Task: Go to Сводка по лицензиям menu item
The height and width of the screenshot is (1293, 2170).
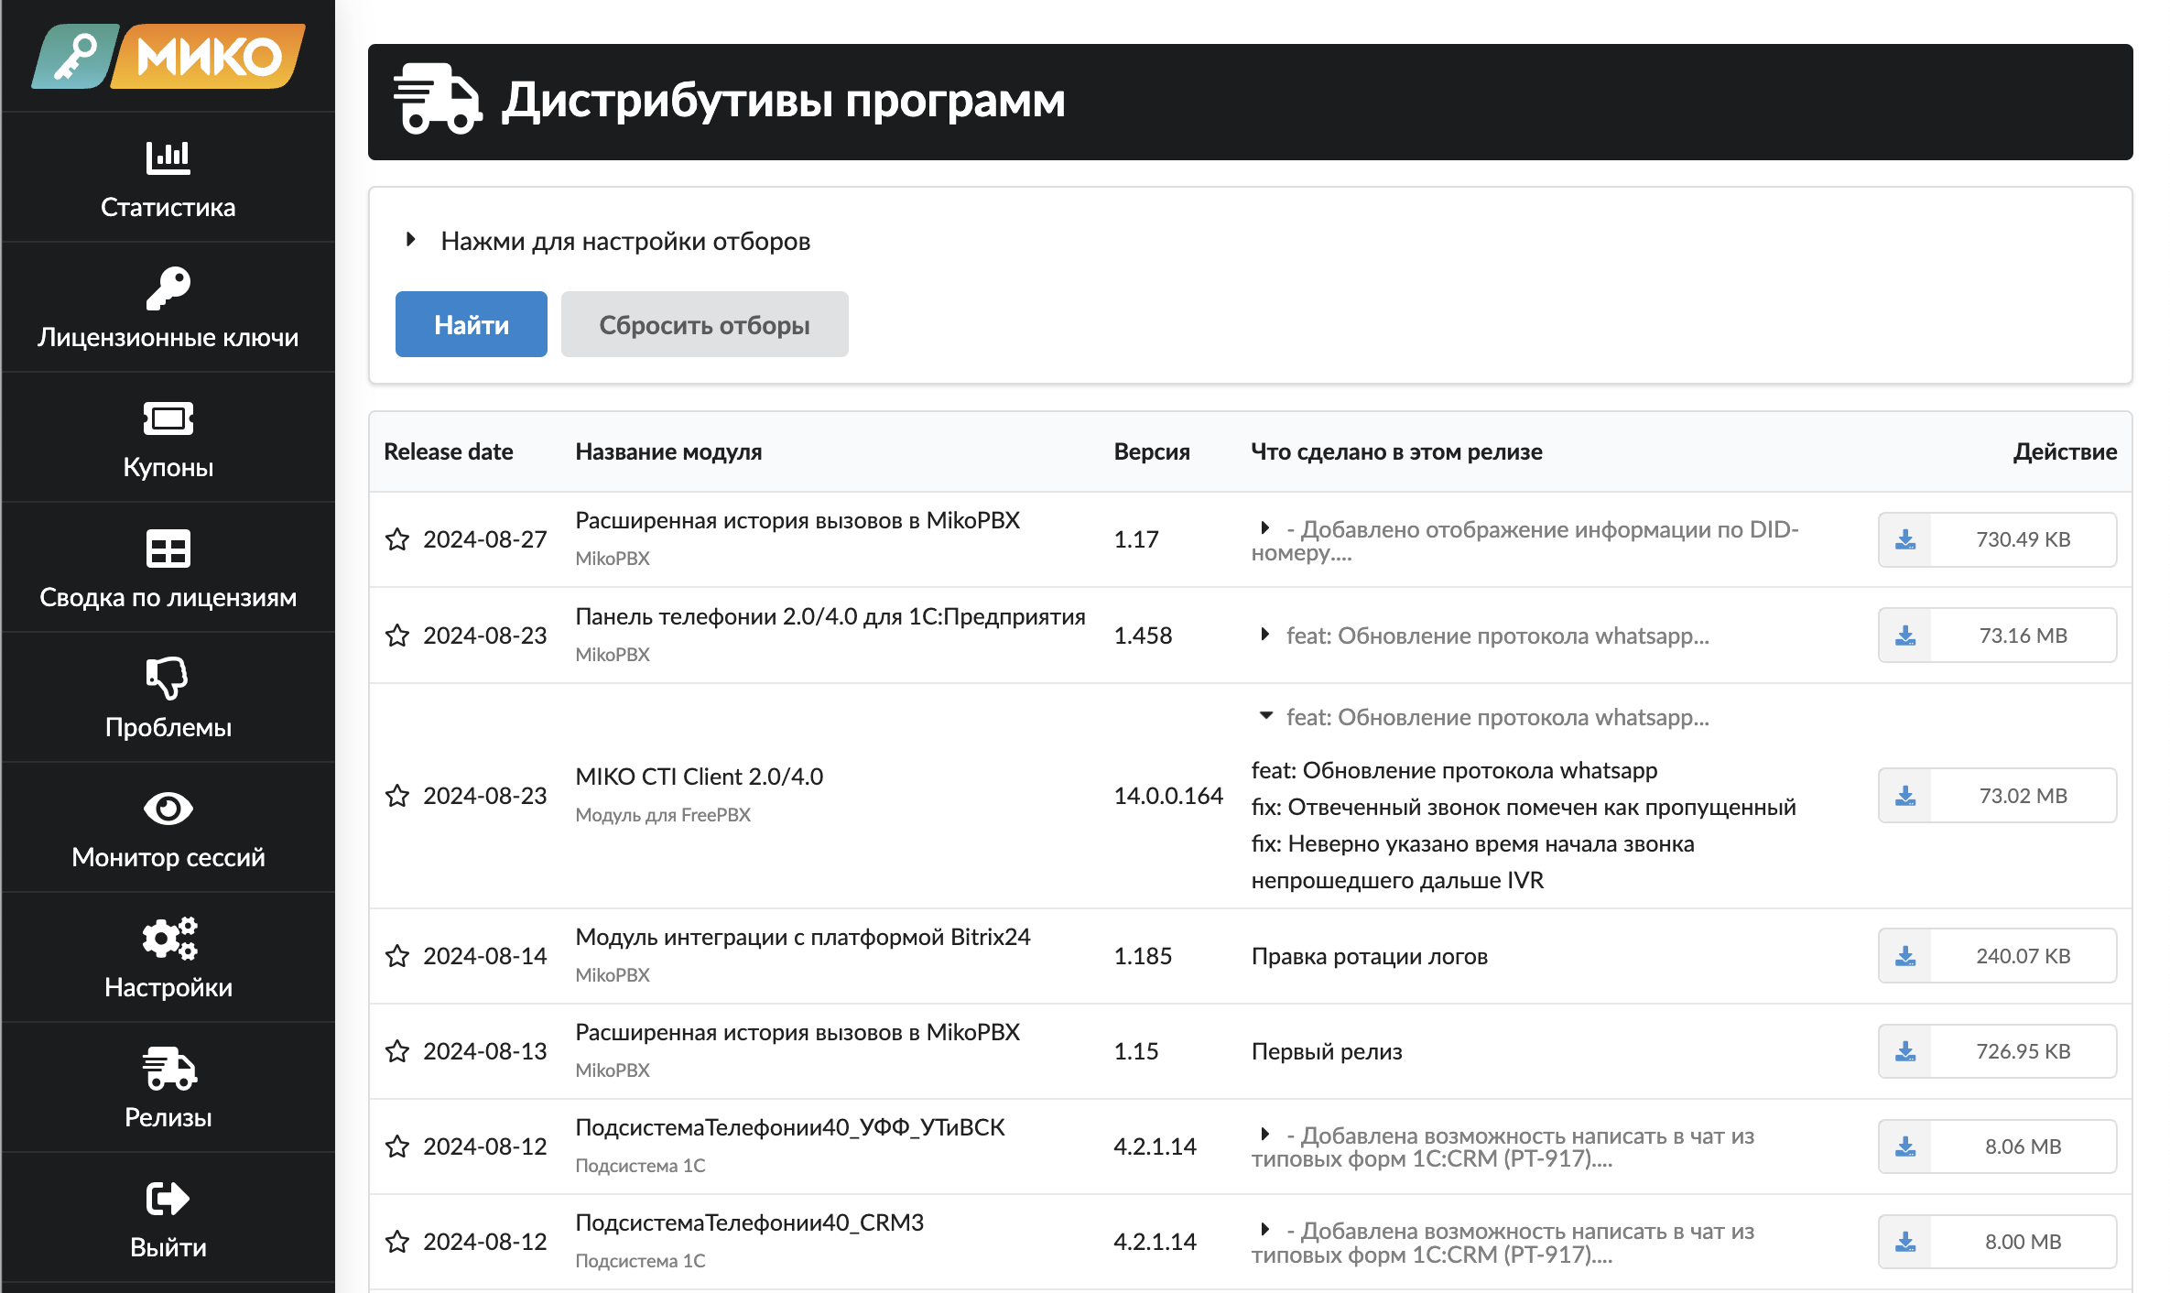Action: click(x=168, y=568)
